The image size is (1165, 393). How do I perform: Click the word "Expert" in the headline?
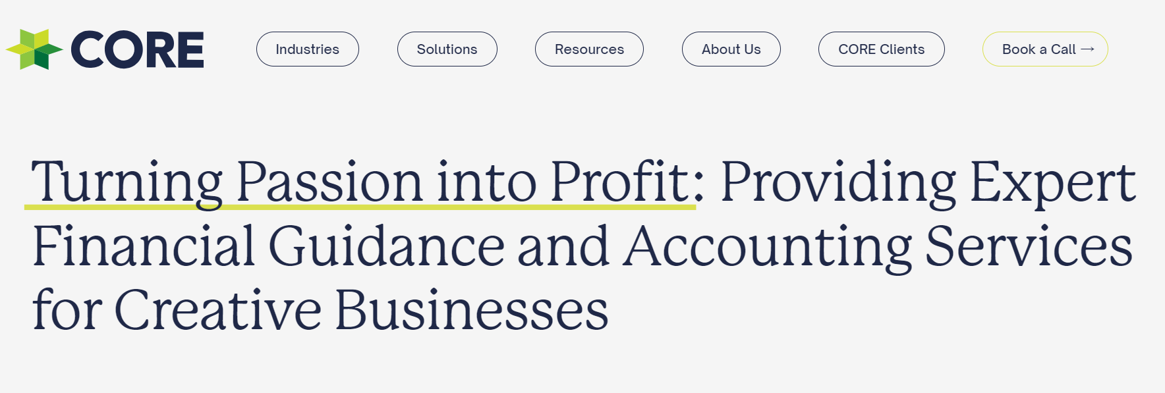tap(1052, 182)
